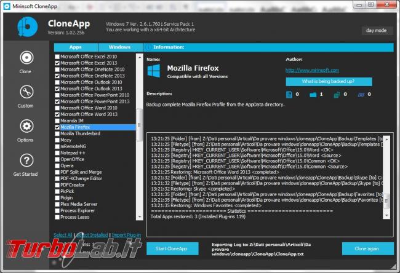Uncheck Microsoft Office PowerPoint 2013
Image resolution: width=400 pixels, height=273 pixels.
57,101
